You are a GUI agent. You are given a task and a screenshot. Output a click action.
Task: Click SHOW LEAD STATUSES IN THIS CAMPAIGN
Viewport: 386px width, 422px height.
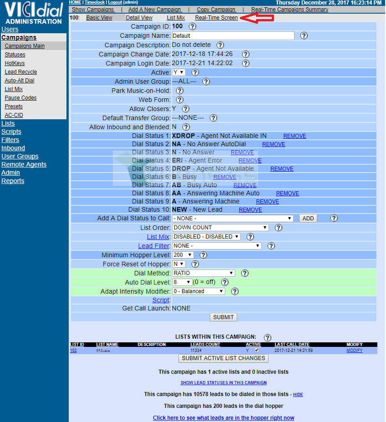pos(223,383)
